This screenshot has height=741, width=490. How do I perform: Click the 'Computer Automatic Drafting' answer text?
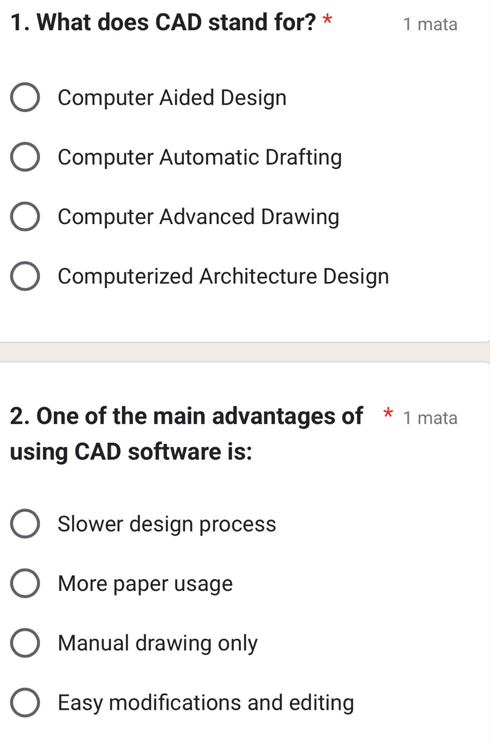199,157
